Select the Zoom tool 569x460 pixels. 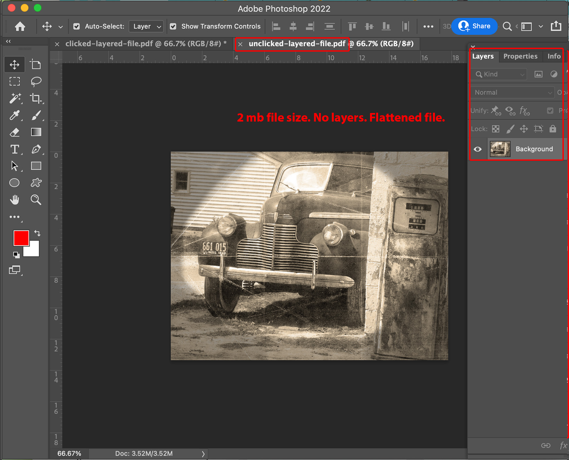36,200
